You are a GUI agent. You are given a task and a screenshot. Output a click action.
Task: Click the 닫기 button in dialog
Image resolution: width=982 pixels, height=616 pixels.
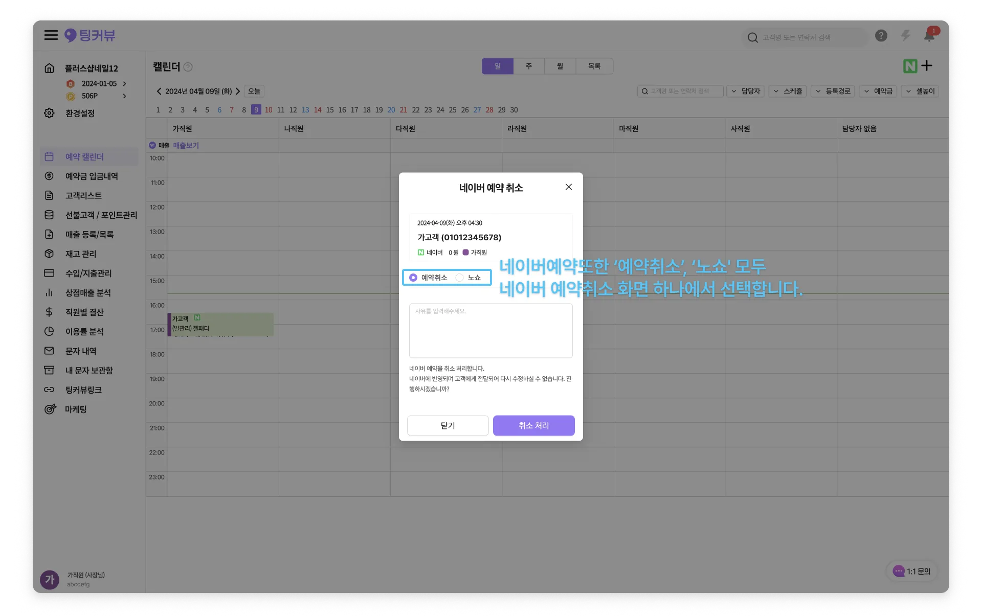[448, 425]
